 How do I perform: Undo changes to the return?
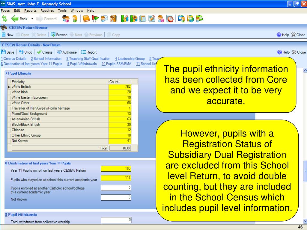click(26, 52)
